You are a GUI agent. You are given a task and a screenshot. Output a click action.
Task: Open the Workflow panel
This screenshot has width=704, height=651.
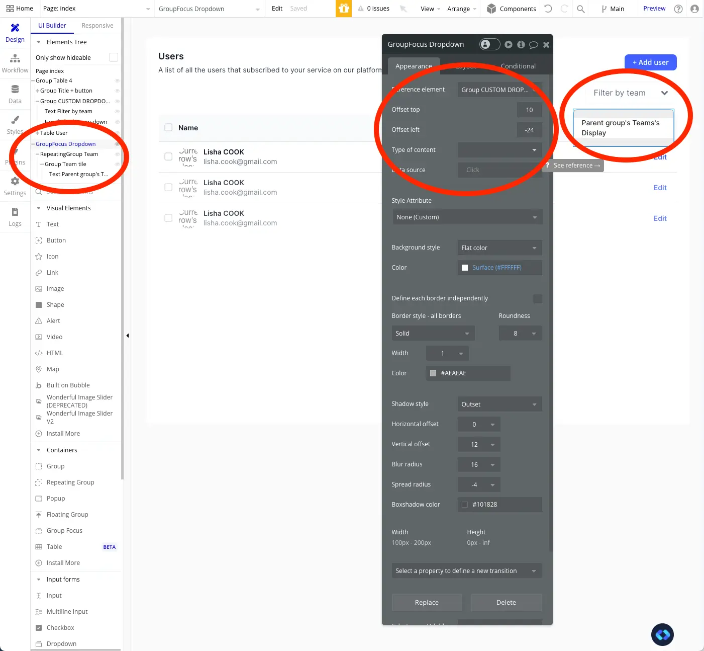click(15, 63)
